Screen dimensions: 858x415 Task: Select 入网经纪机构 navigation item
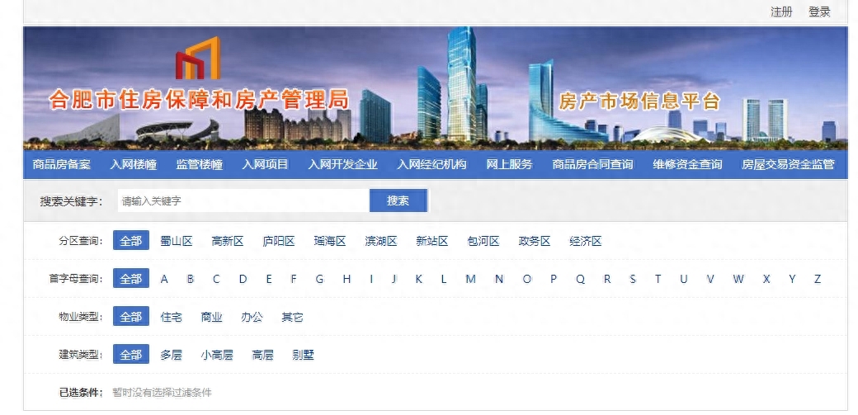pos(431,164)
